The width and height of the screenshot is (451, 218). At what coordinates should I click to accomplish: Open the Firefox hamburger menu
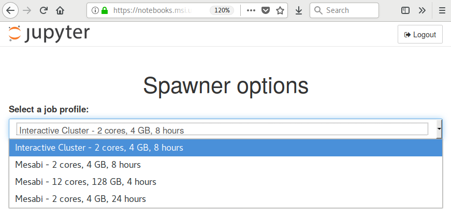click(442, 10)
